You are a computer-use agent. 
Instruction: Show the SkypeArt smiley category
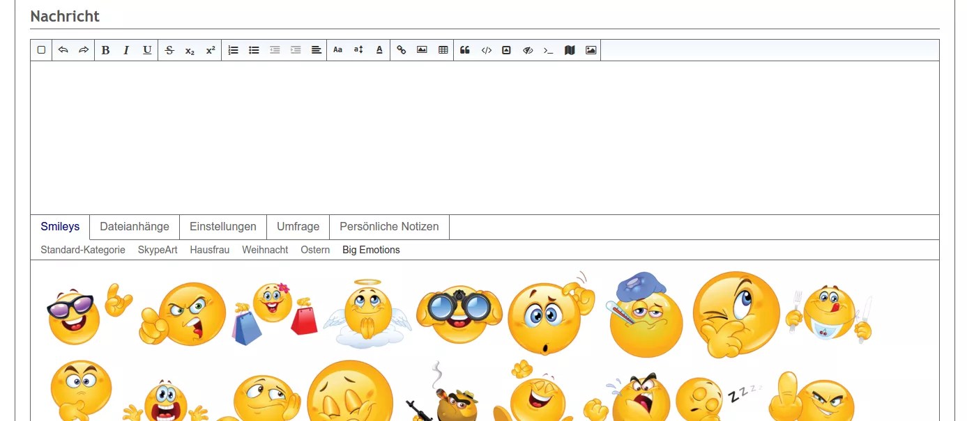click(158, 250)
